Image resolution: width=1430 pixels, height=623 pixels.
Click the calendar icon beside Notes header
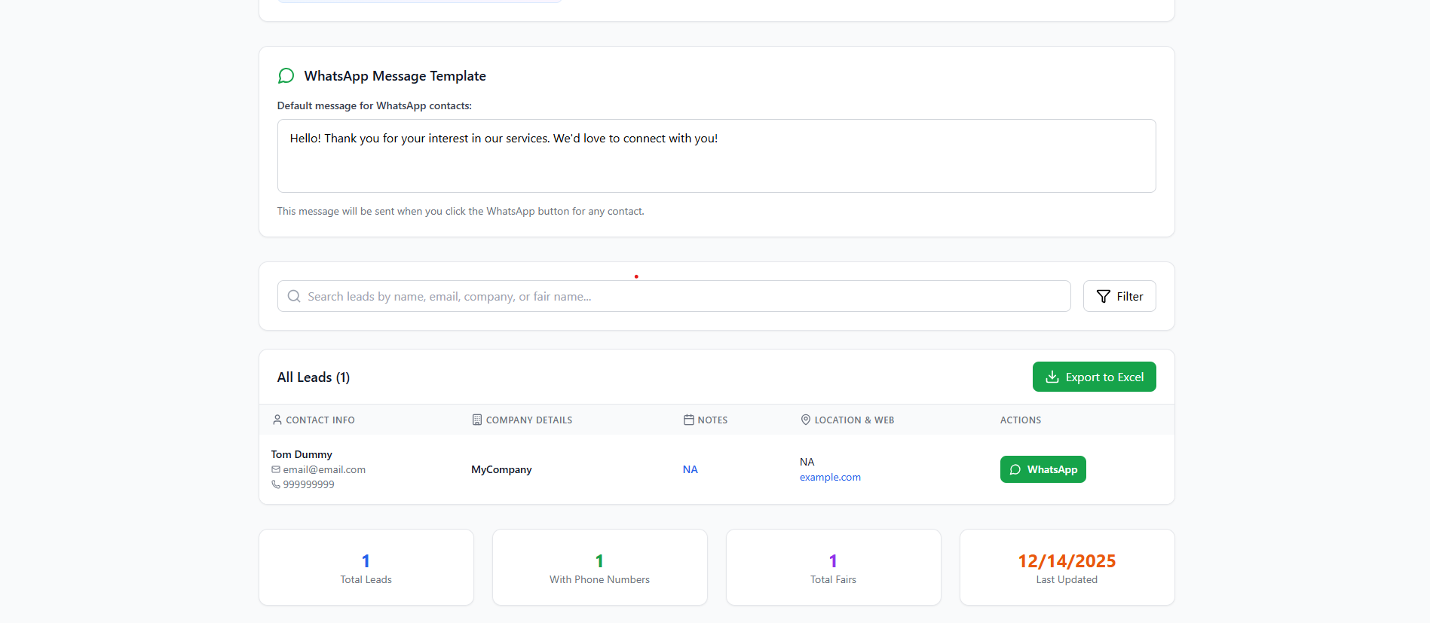(689, 420)
